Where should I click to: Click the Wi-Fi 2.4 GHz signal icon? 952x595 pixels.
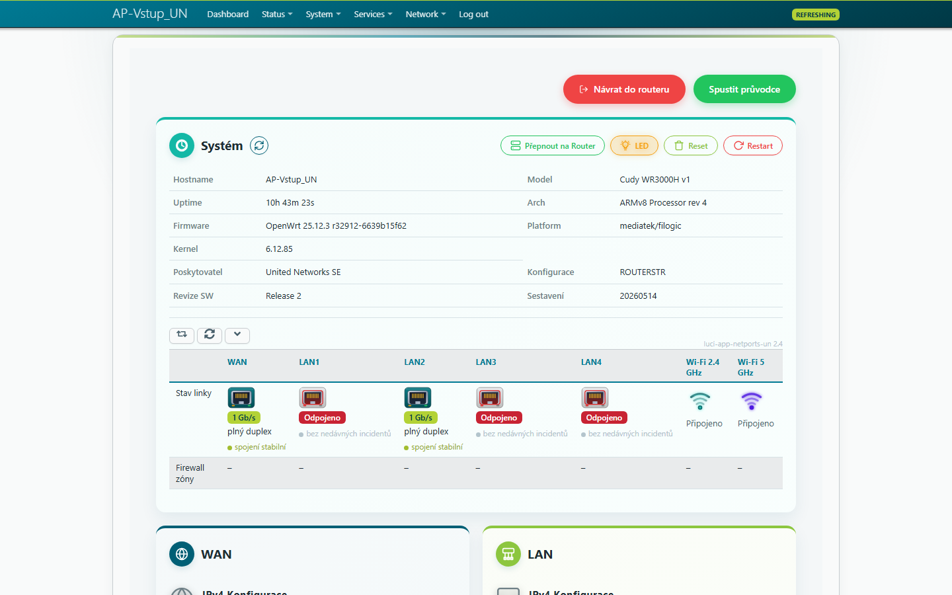coord(699,401)
